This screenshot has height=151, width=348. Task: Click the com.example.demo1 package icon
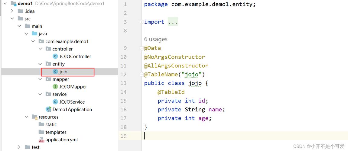pyautogui.click(x=41, y=41)
